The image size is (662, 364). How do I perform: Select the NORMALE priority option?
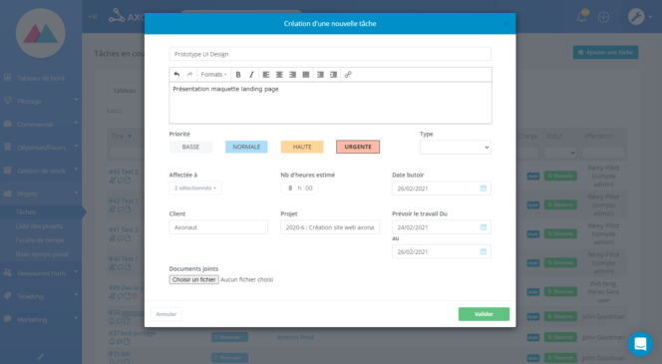point(246,147)
